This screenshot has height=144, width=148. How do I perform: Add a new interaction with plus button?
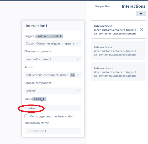pyautogui.click(x=141, y=14)
